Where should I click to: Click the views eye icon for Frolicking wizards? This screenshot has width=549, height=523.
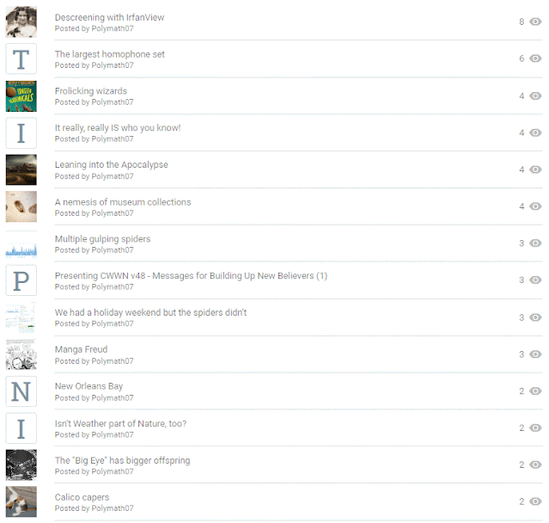535,95
